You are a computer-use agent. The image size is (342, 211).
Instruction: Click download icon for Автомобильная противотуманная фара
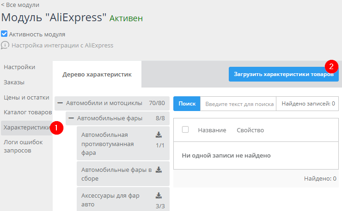click(159, 135)
